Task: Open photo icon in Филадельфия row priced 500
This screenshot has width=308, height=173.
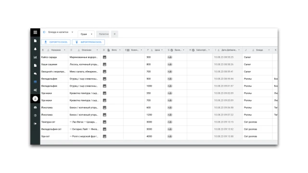Action: point(104,79)
